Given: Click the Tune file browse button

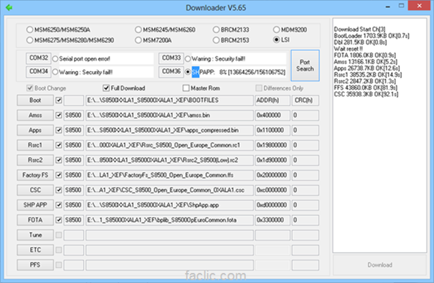Looking at the screenshot, I should (35, 235).
